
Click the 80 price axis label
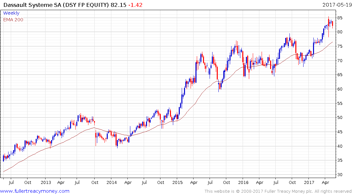(x=340, y=32)
